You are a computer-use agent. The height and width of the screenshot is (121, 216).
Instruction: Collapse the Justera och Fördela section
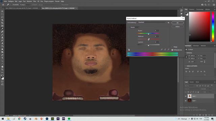(x=185, y=66)
